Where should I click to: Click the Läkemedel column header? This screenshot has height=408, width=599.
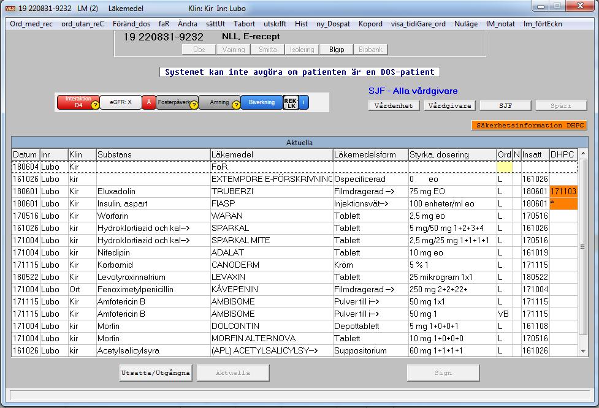[272, 154]
